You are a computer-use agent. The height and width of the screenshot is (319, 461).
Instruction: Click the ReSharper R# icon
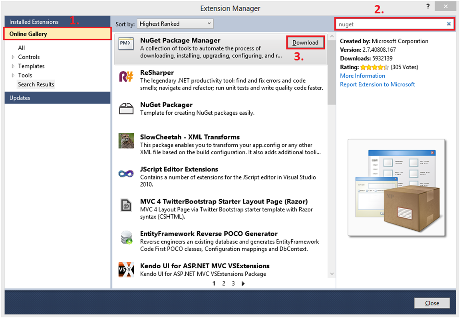pos(126,76)
